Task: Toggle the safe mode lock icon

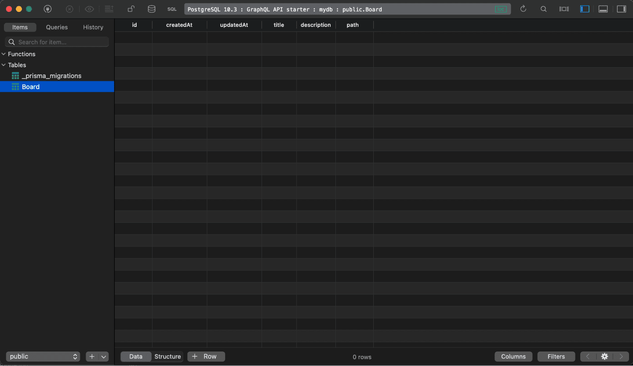Action: [x=131, y=9]
